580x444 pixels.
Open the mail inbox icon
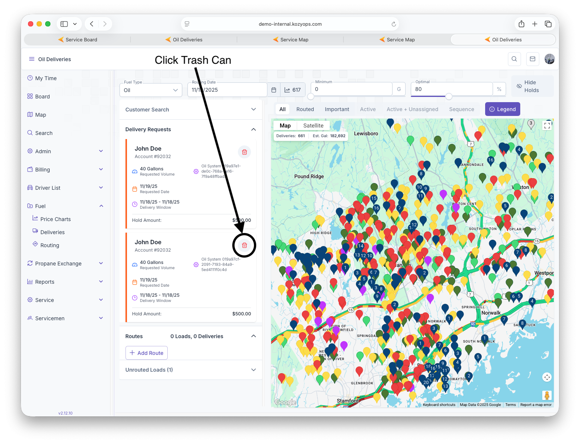coord(533,59)
